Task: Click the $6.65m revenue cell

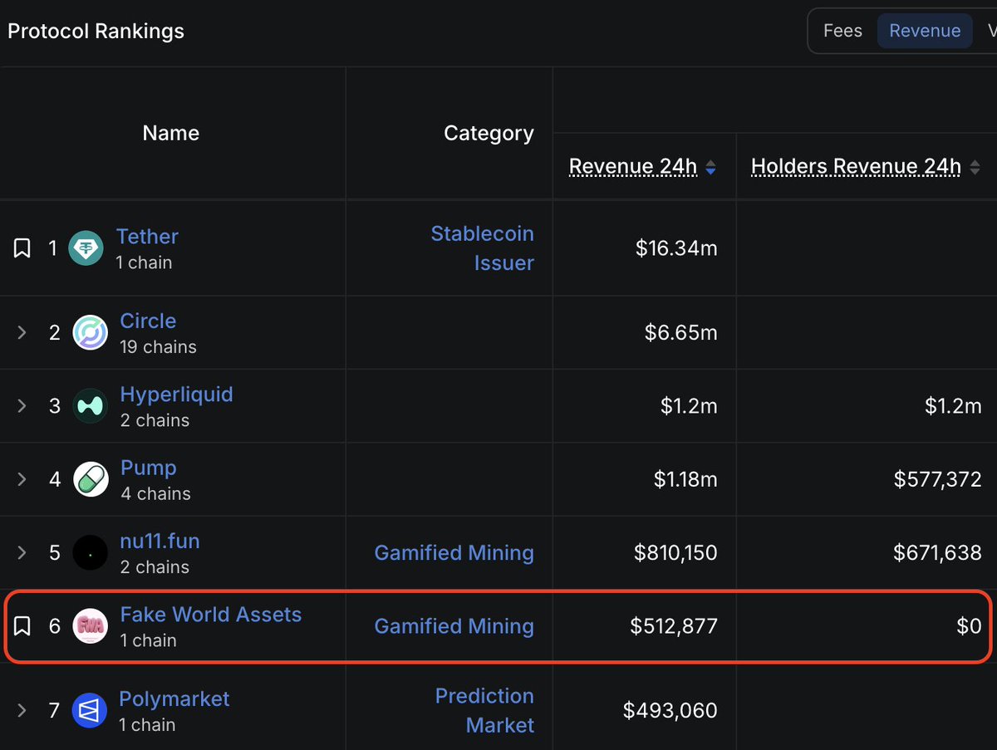Action: (681, 332)
